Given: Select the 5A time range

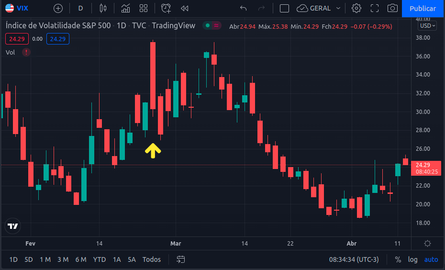Looking at the screenshot, I should tap(132, 259).
